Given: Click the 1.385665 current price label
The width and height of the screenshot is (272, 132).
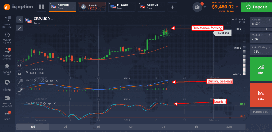Looking at the screenshot, I should pos(222,33).
